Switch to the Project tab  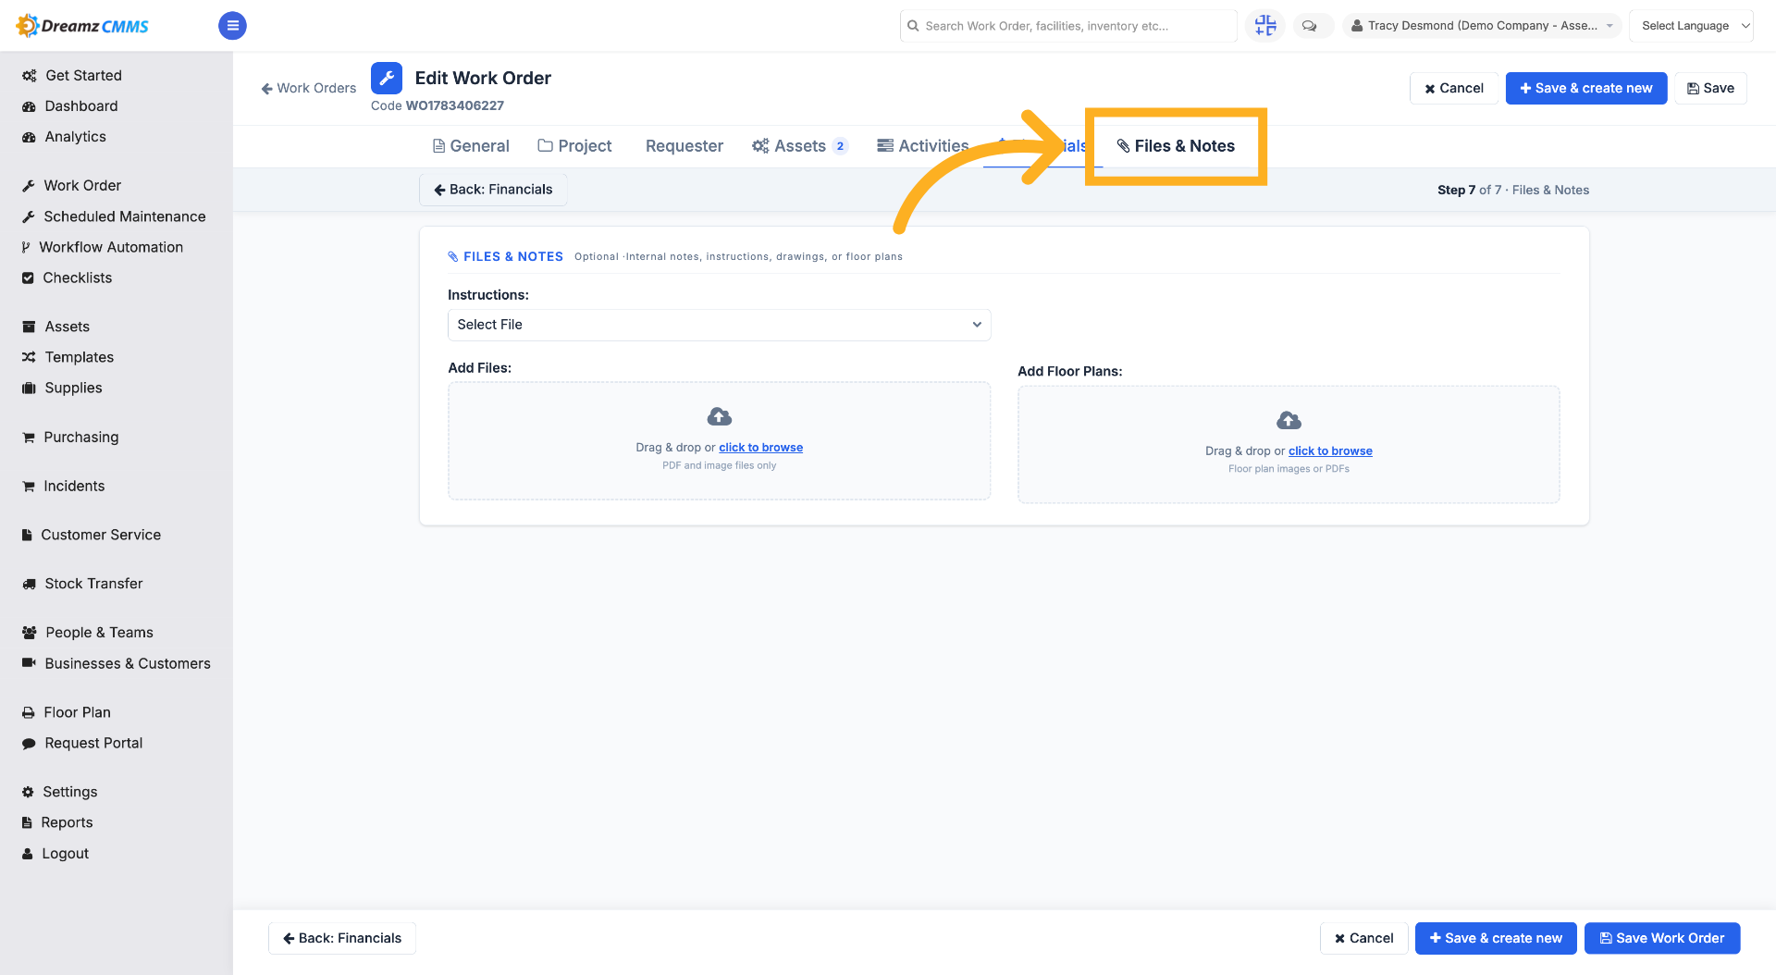574,146
